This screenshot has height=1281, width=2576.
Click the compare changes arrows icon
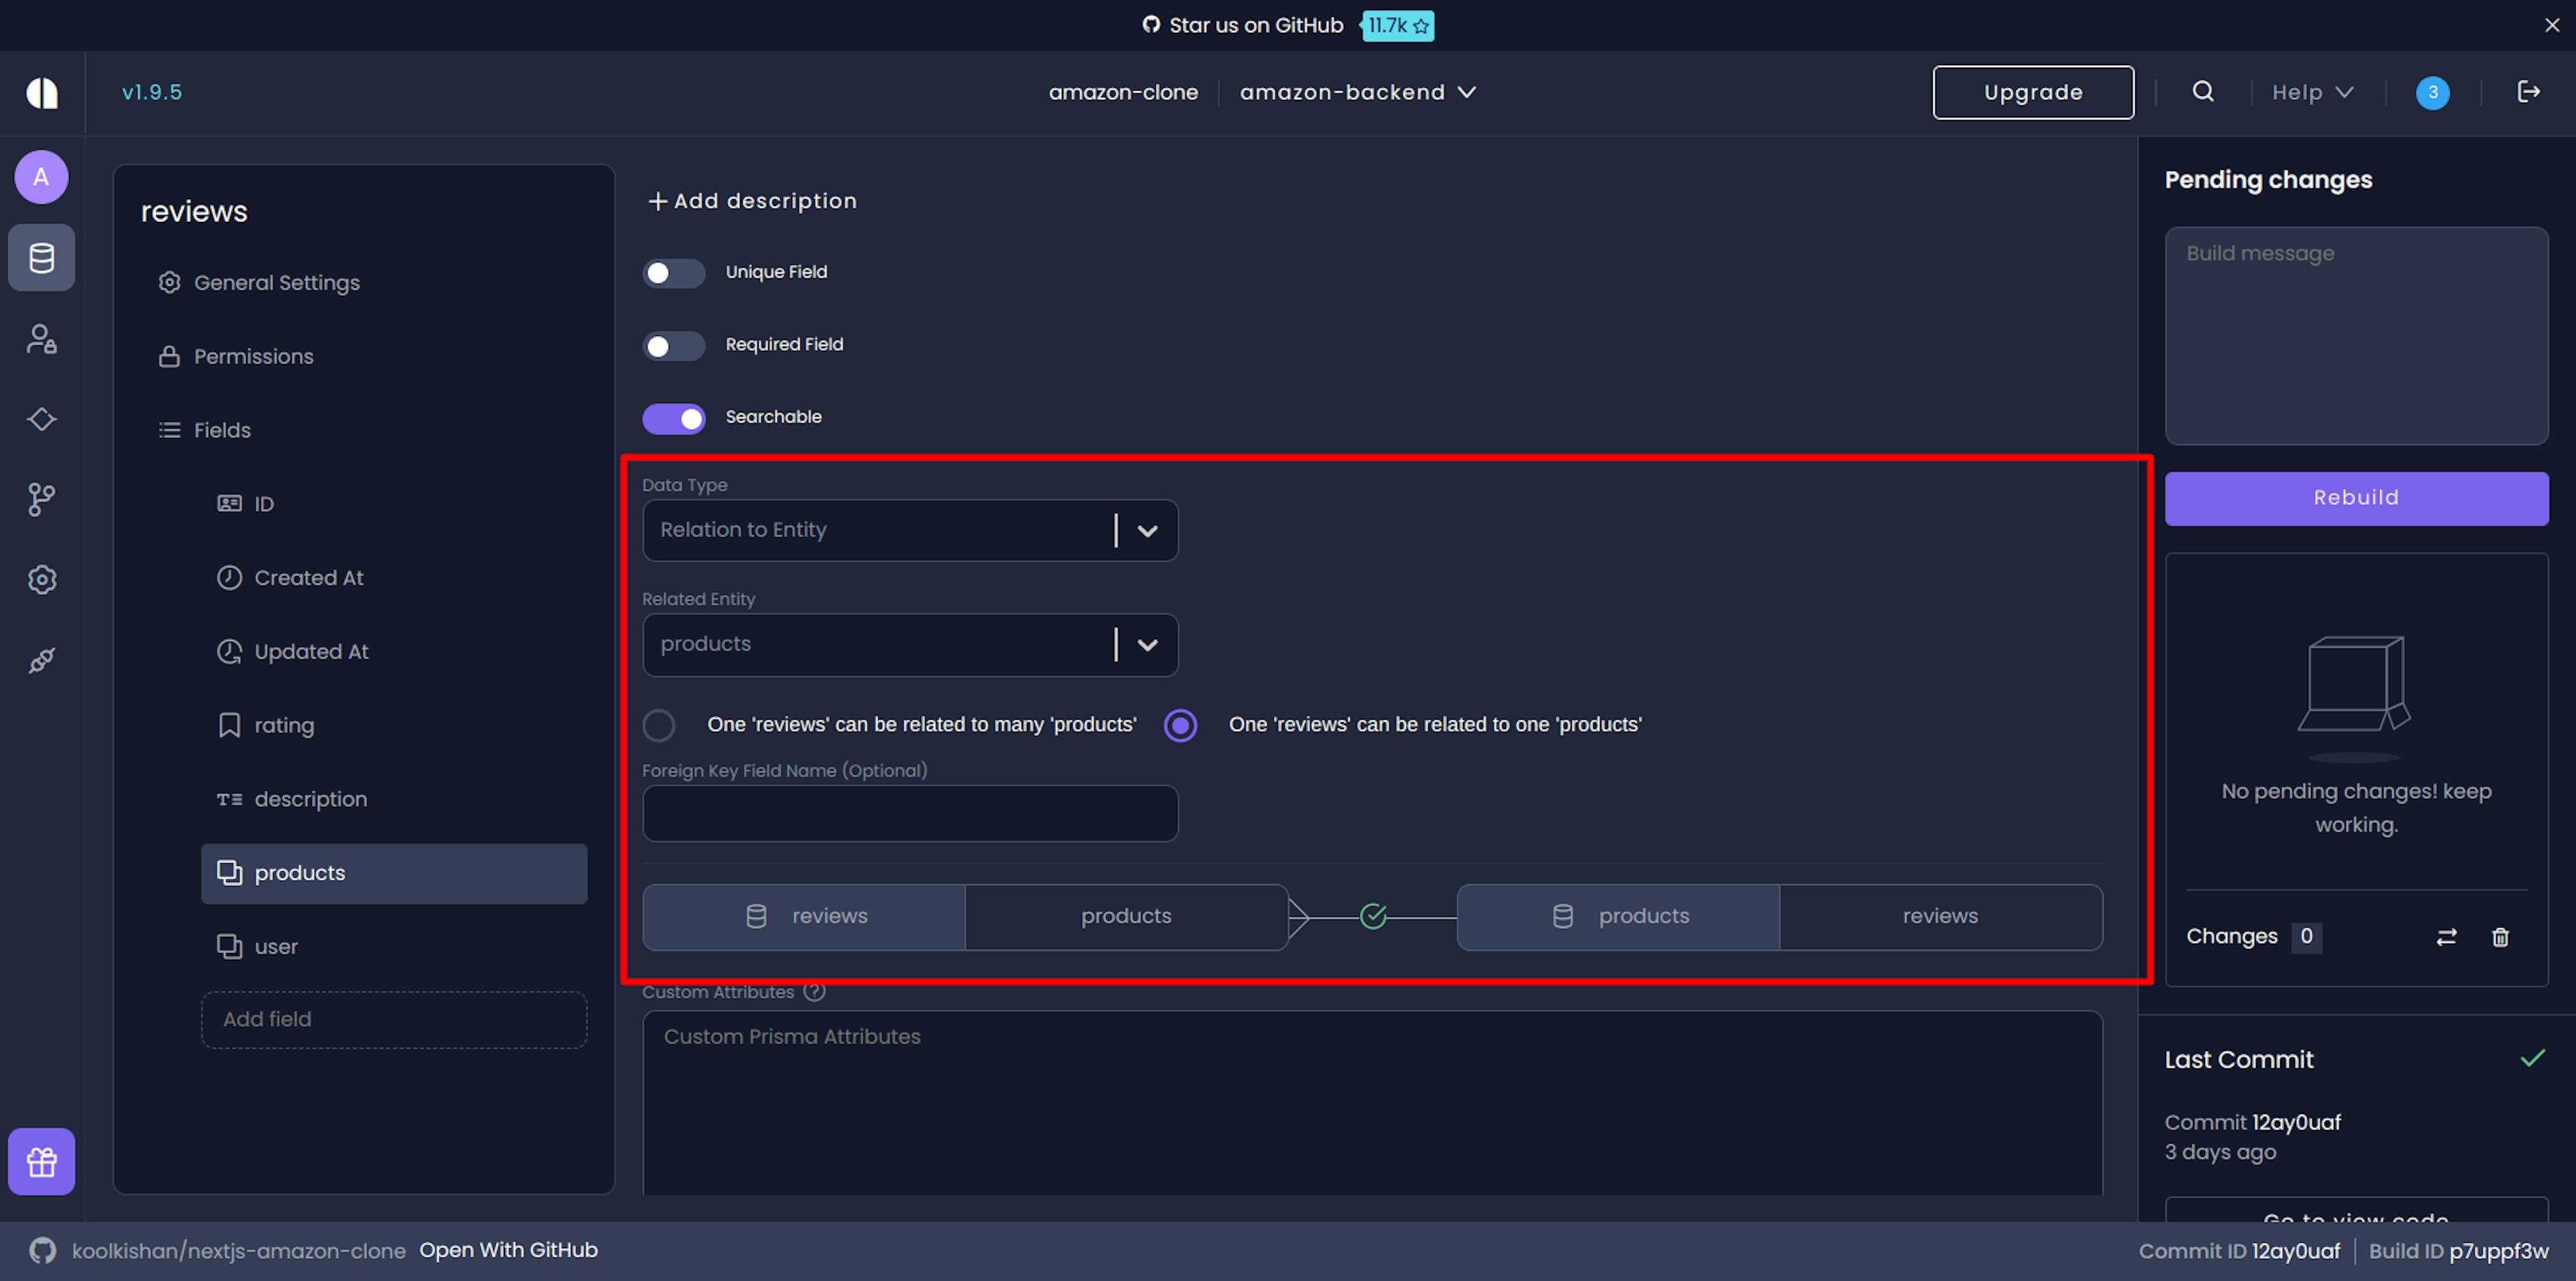click(x=2446, y=937)
